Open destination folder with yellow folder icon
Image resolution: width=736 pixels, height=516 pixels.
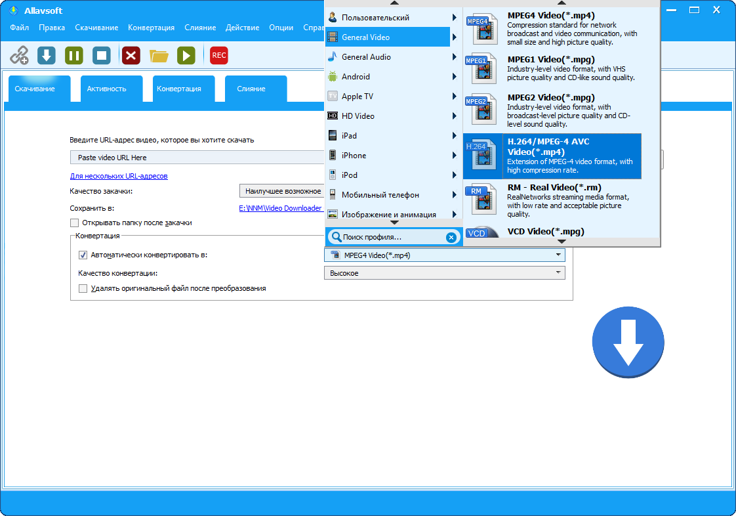[x=159, y=56]
